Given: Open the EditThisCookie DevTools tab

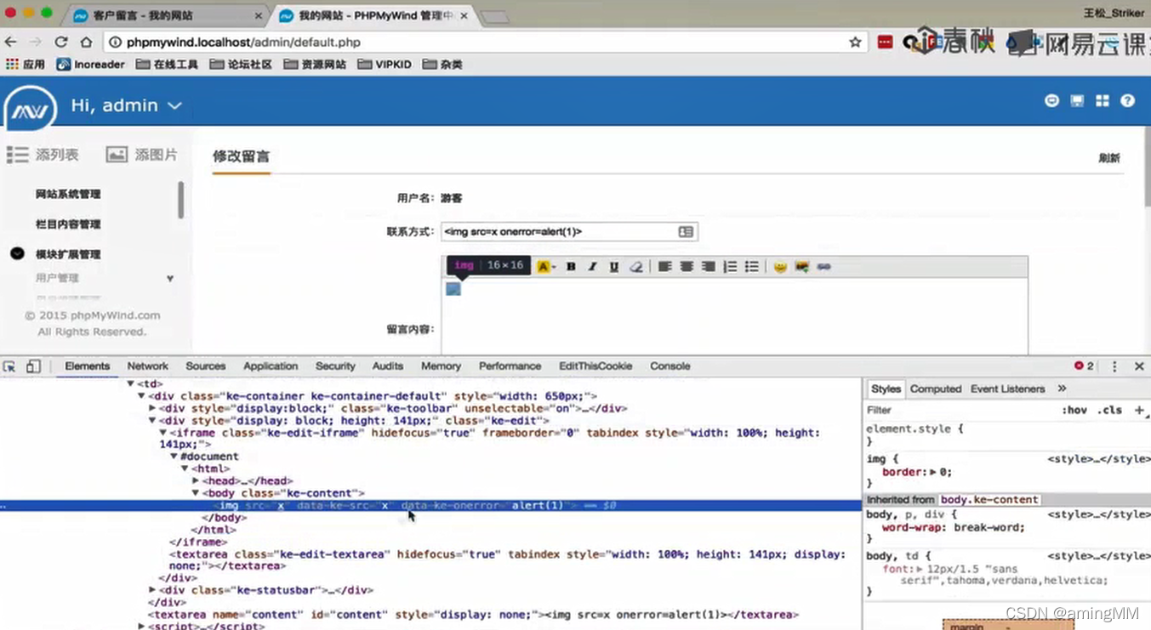Looking at the screenshot, I should (595, 366).
